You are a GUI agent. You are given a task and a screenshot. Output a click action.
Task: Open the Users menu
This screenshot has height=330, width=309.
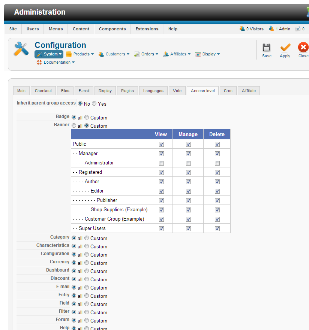(33, 29)
